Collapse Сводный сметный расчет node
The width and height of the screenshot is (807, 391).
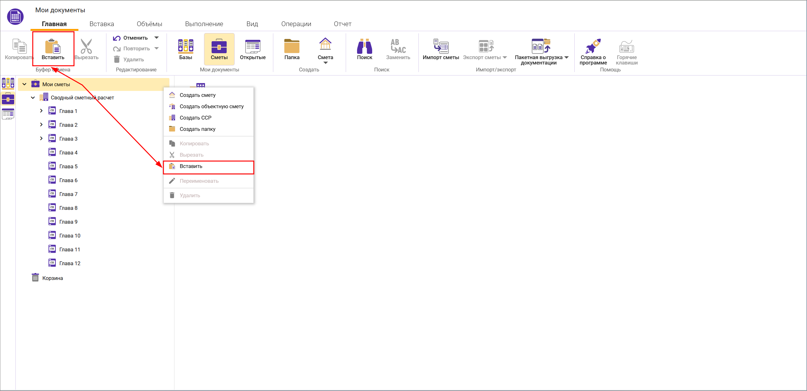(33, 98)
